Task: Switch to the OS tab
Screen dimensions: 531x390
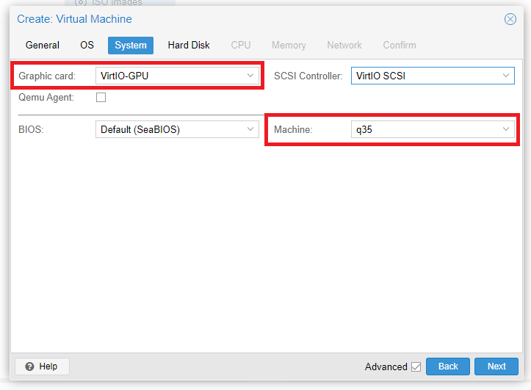Action: [87, 45]
